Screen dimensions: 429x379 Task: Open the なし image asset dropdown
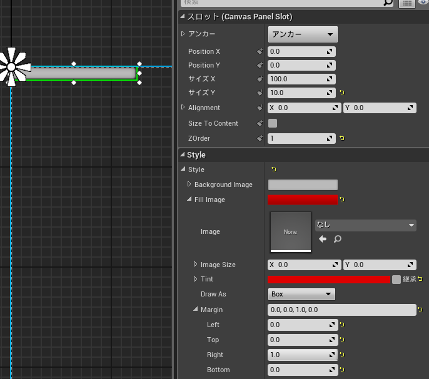(365, 225)
